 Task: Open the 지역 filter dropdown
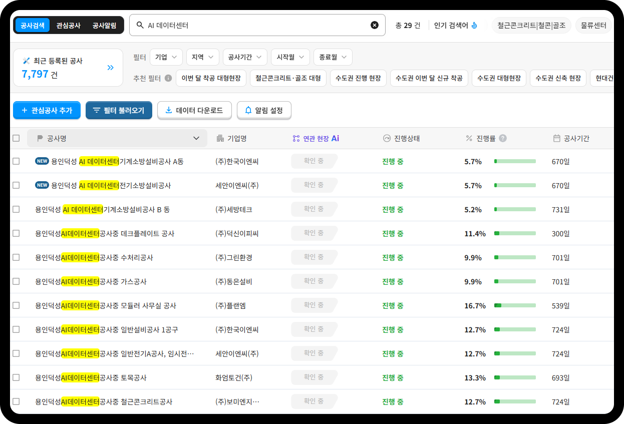click(203, 57)
